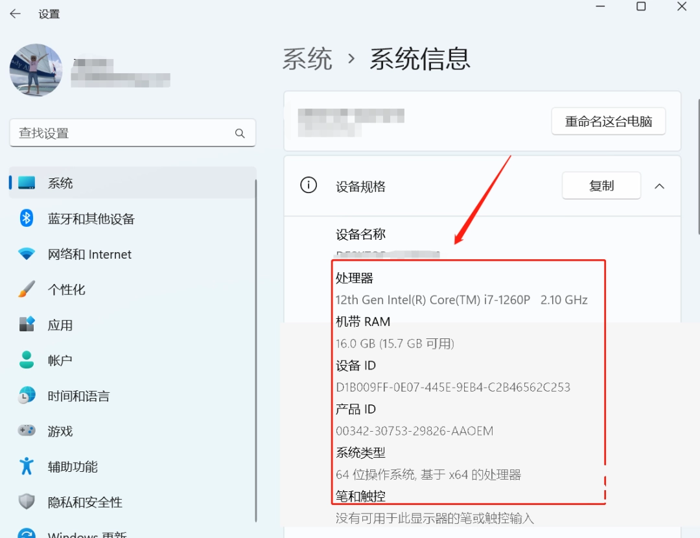
Task: Go to 网络和 Internet label
Action: click(x=89, y=254)
